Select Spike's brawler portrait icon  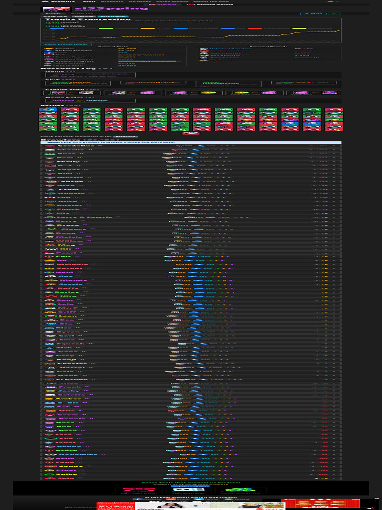(49, 474)
